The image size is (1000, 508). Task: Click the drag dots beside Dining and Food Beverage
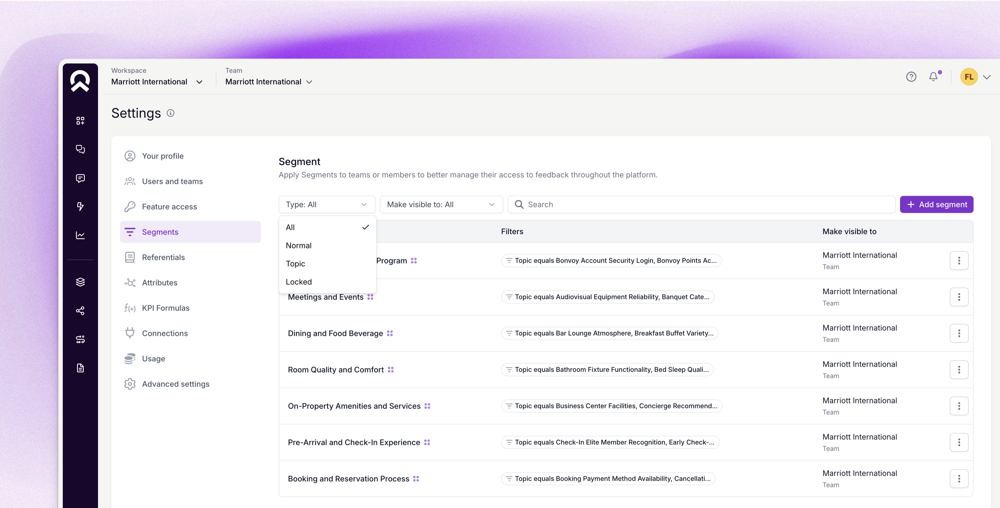390,333
